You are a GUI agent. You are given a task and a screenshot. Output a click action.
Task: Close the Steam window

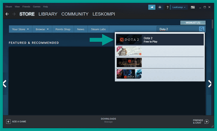click(x=209, y=7)
